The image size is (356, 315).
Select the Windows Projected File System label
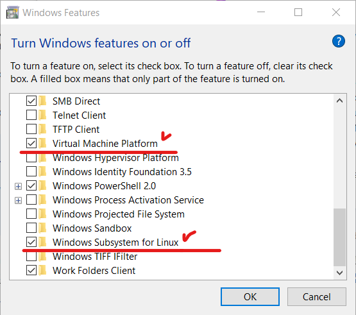pyautogui.click(x=119, y=214)
